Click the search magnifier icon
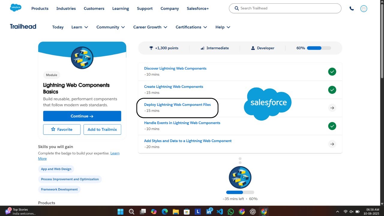The image size is (384, 216). pyautogui.click(x=237, y=8)
